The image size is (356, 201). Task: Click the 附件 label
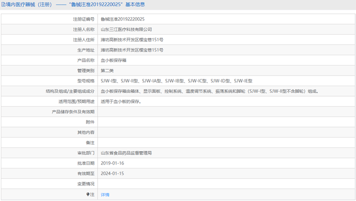[x=90, y=122]
